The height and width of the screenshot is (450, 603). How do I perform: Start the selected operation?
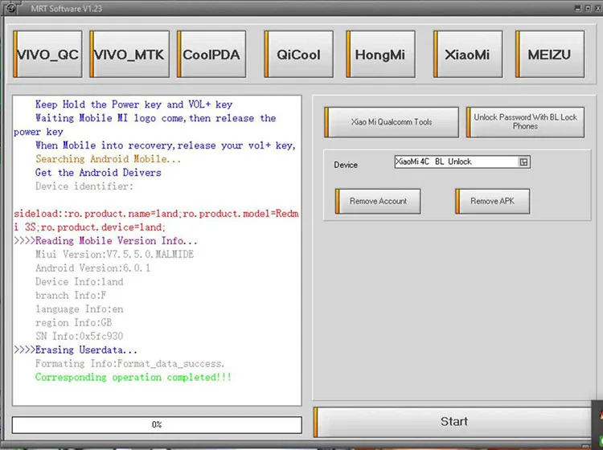[453, 422]
